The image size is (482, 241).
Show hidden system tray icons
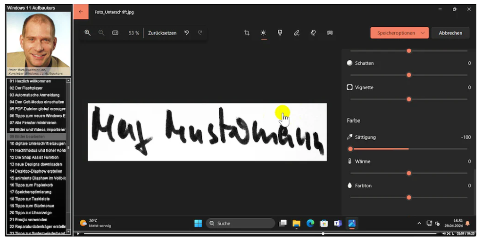418,223
